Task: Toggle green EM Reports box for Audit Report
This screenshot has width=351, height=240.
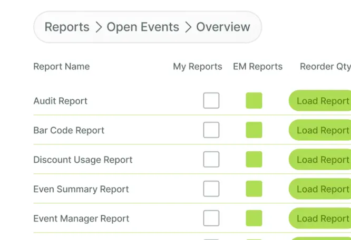Action: [254, 101]
